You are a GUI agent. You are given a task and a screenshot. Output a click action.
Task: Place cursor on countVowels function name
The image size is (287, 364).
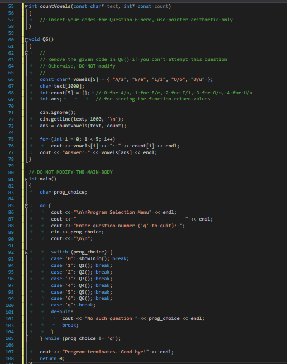click(x=55, y=6)
